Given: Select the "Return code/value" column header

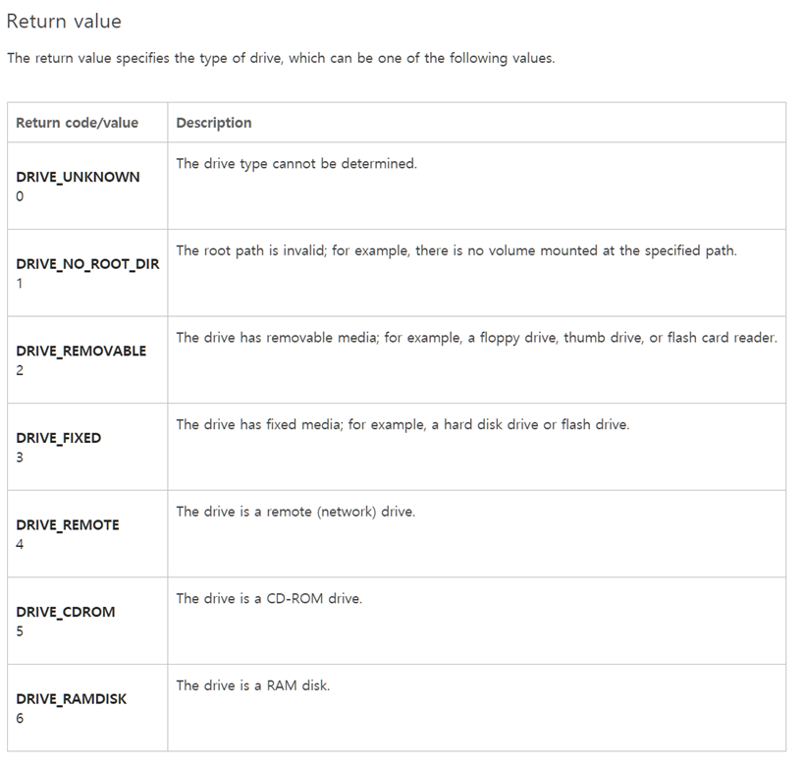Looking at the screenshot, I should pos(78,123).
